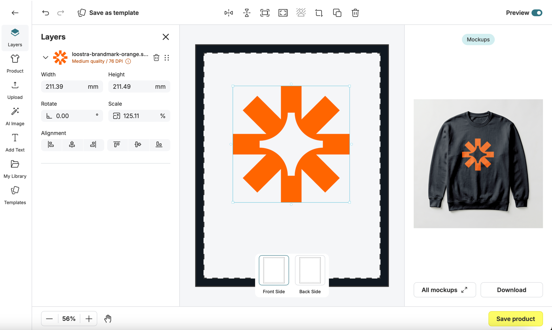Align layer to the bottom
The image size is (552, 330).
point(159,145)
